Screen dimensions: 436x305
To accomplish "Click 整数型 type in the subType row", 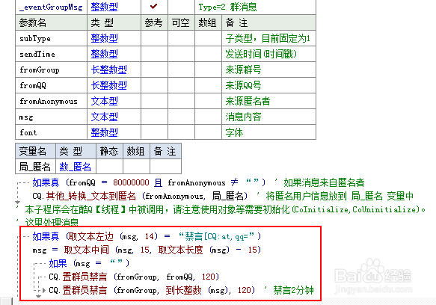I will 104,38.
